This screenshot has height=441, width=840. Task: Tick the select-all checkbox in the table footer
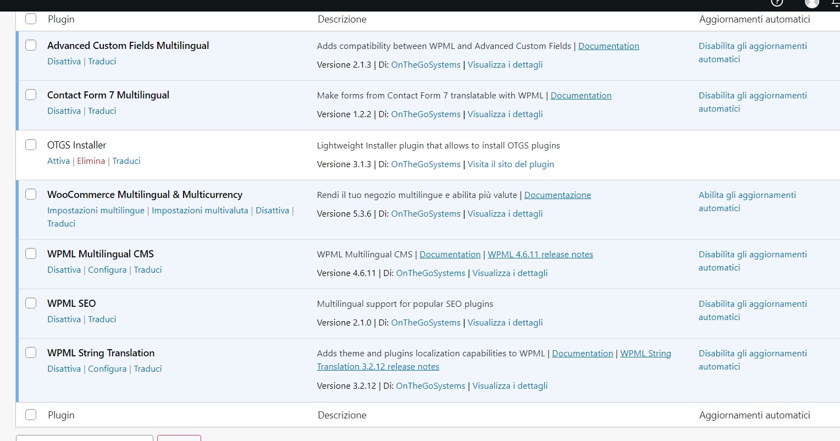31,415
